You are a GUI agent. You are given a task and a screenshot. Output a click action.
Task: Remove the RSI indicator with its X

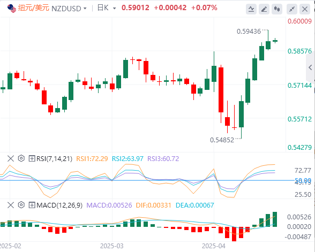[x=11, y=159]
